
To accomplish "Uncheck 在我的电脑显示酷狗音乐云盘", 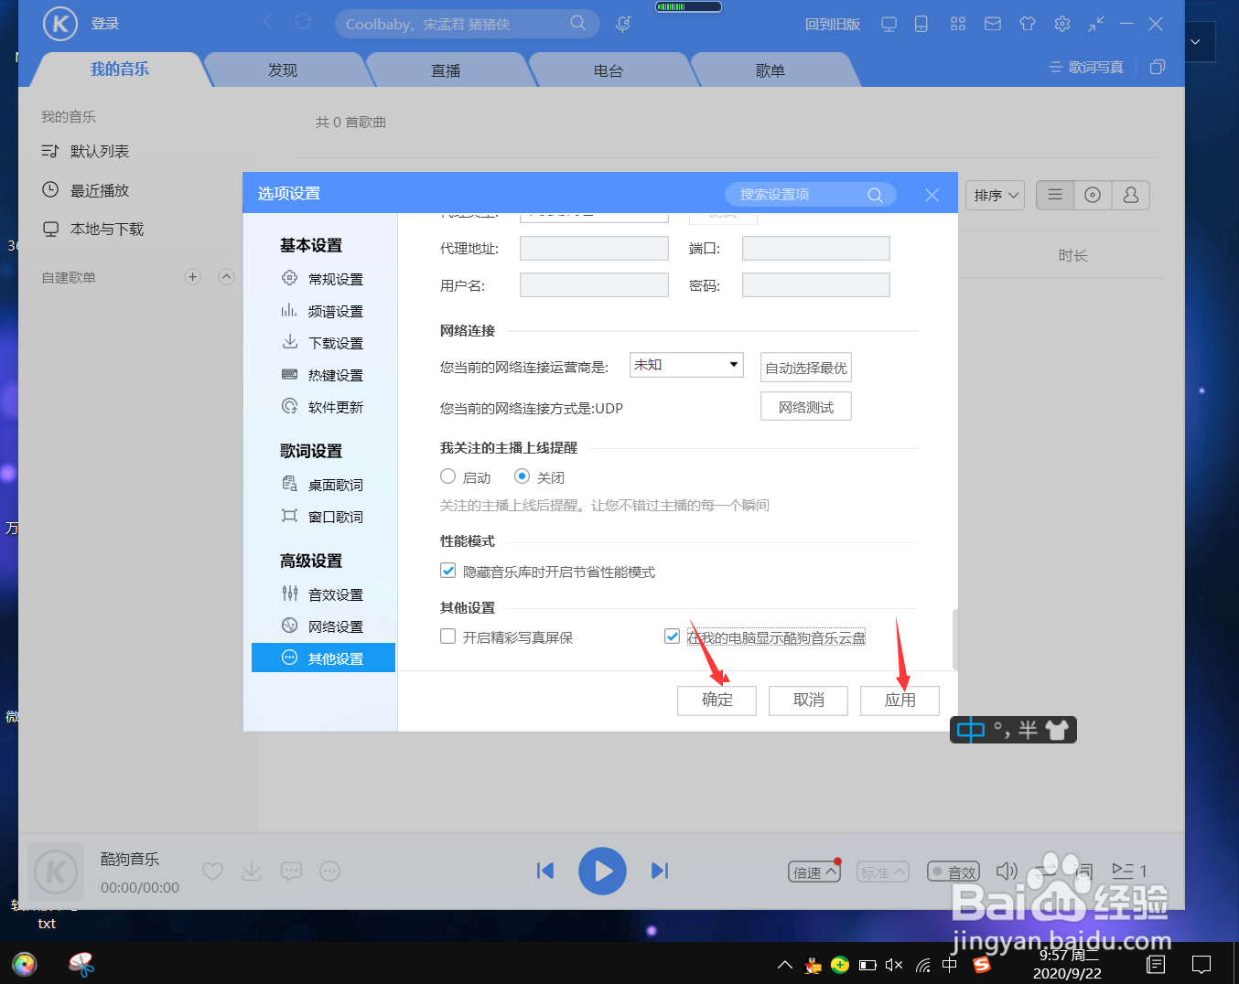I will click(672, 636).
